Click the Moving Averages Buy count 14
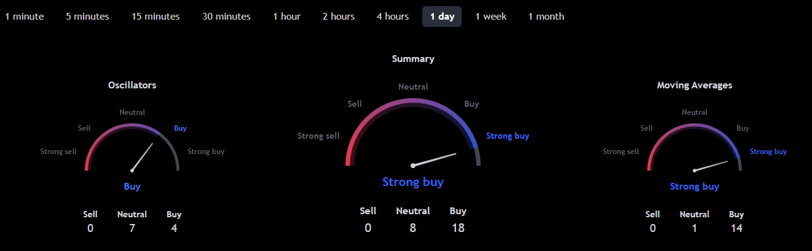812x251 pixels. [736, 228]
